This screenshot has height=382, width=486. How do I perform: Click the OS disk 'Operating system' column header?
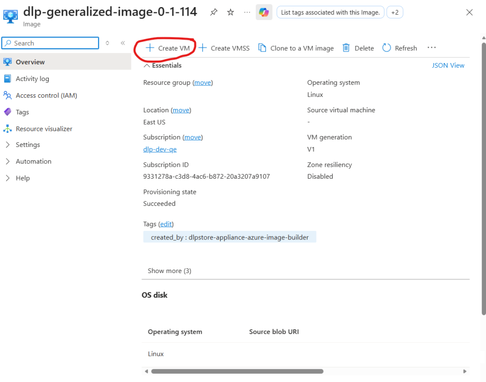click(175, 332)
